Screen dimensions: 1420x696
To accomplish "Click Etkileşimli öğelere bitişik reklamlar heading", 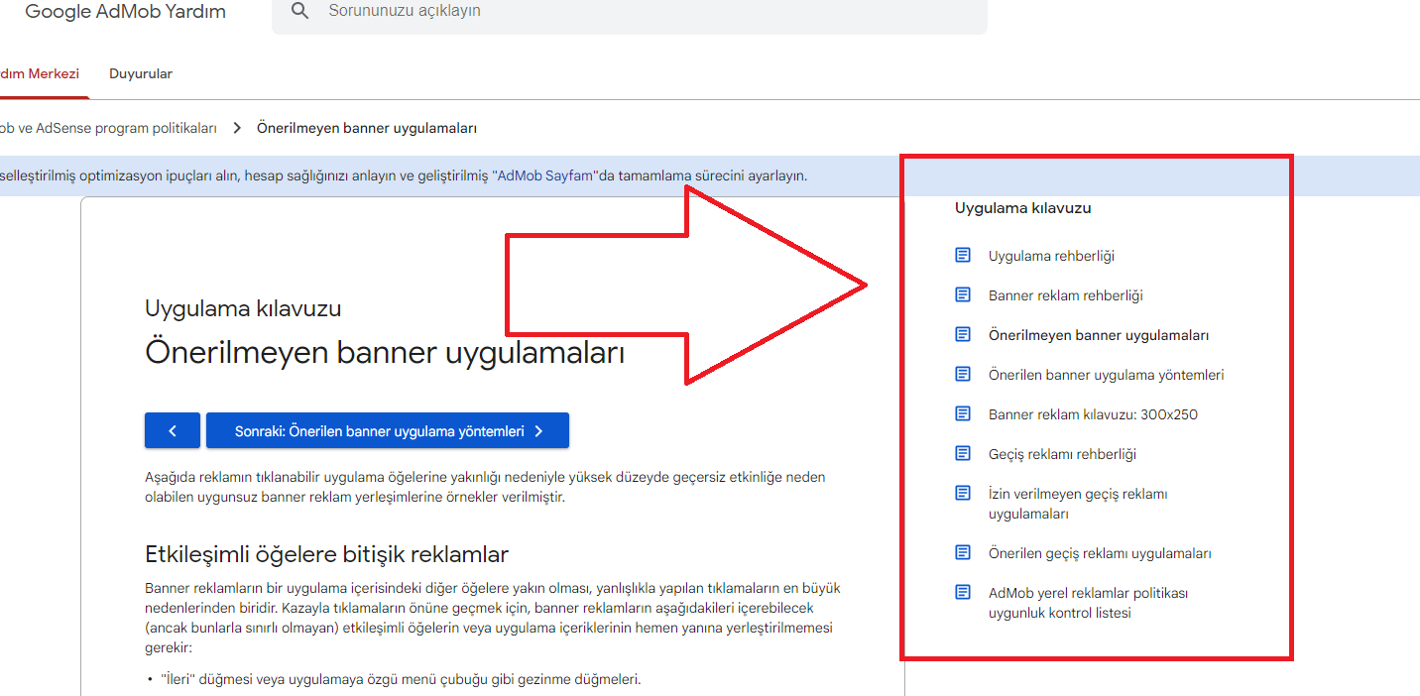I will pos(326,553).
